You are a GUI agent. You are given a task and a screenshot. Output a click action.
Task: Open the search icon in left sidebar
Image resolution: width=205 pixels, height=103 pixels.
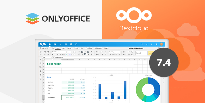pos(40,59)
